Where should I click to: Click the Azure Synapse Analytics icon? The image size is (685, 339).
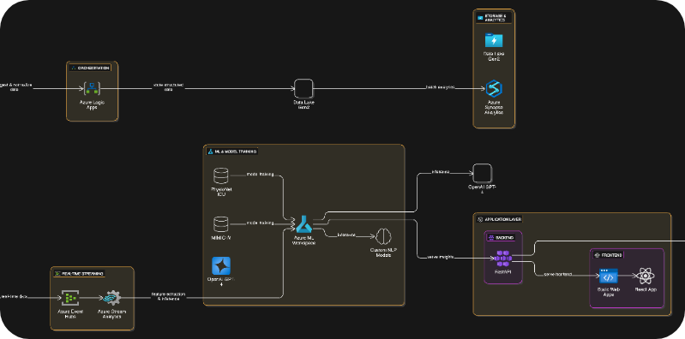pos(494,88)
